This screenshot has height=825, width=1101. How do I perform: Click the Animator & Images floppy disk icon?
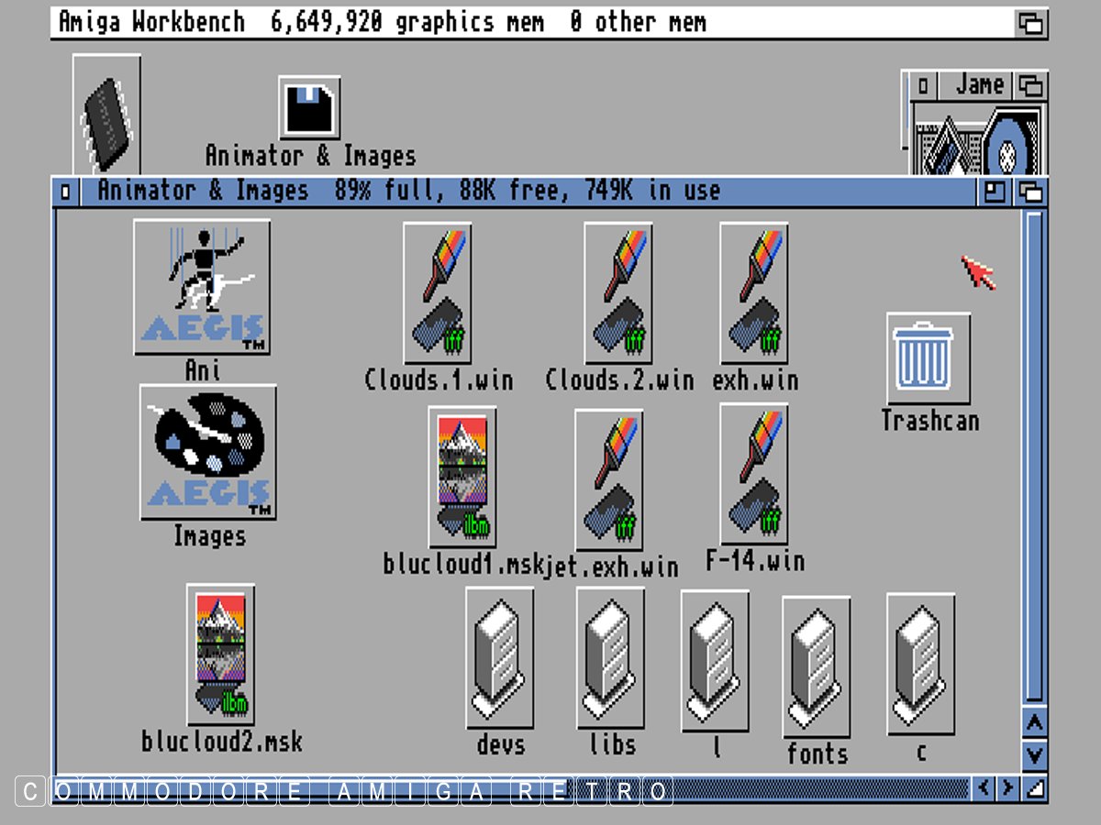point(309,108)
